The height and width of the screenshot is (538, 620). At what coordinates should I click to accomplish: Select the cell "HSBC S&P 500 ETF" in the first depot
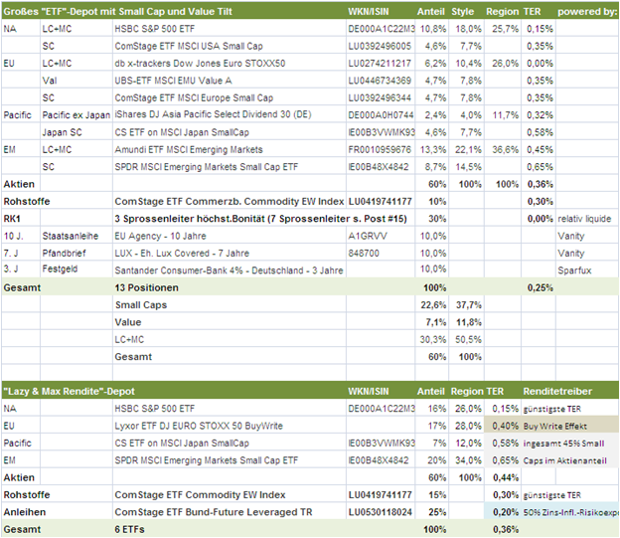[230, 29]
